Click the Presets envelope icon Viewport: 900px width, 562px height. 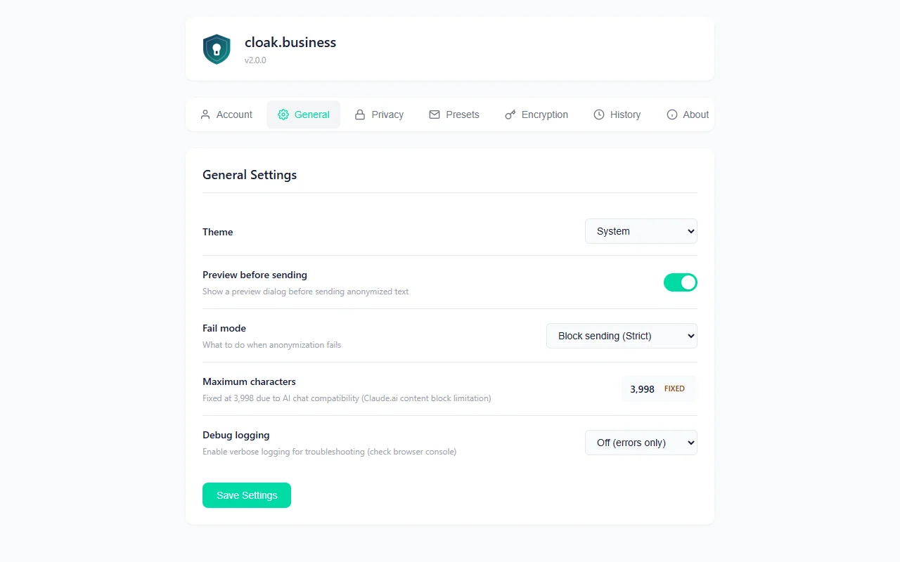tap(435, 115)
